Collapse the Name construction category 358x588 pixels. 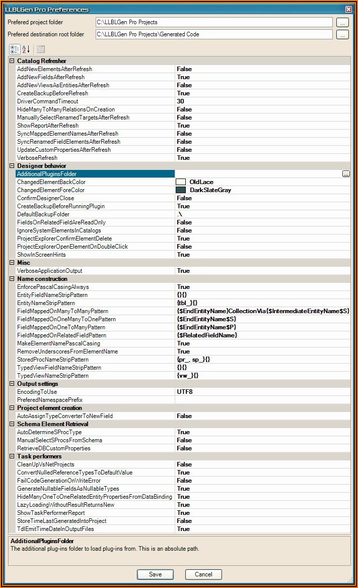click(x=12, y=279)
